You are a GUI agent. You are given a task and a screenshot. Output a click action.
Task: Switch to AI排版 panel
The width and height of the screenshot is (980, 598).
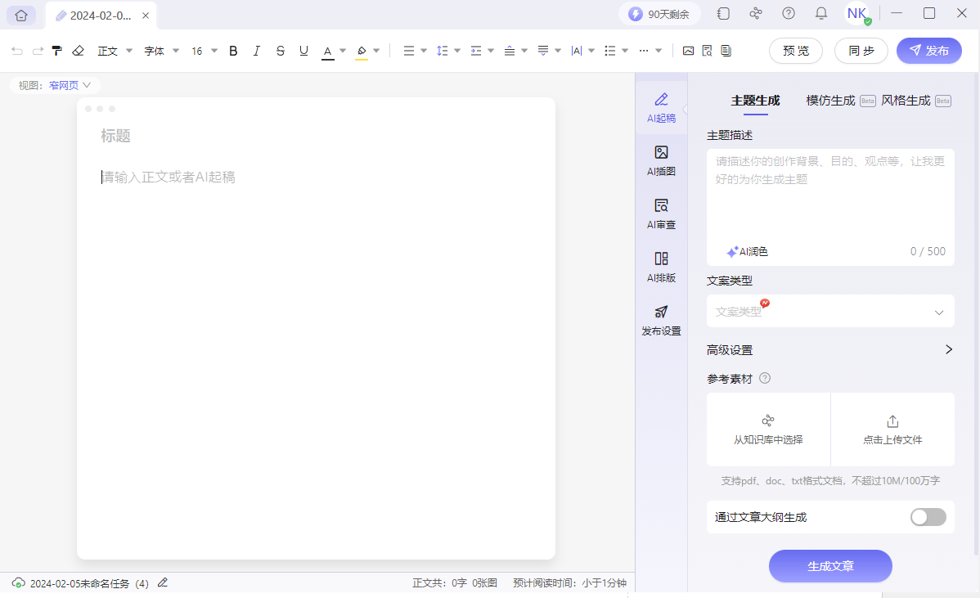(661, 268)
